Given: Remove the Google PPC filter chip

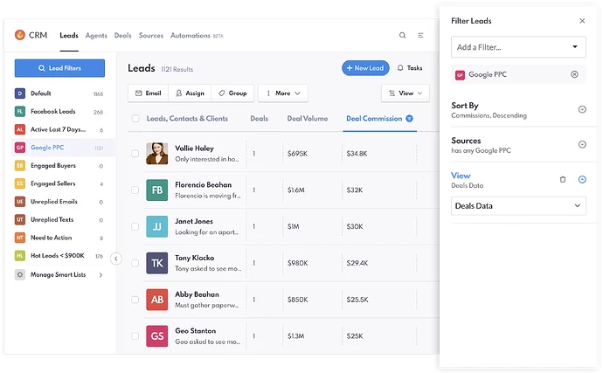Looking at the screenshot, I should click(x=574, y=74).
